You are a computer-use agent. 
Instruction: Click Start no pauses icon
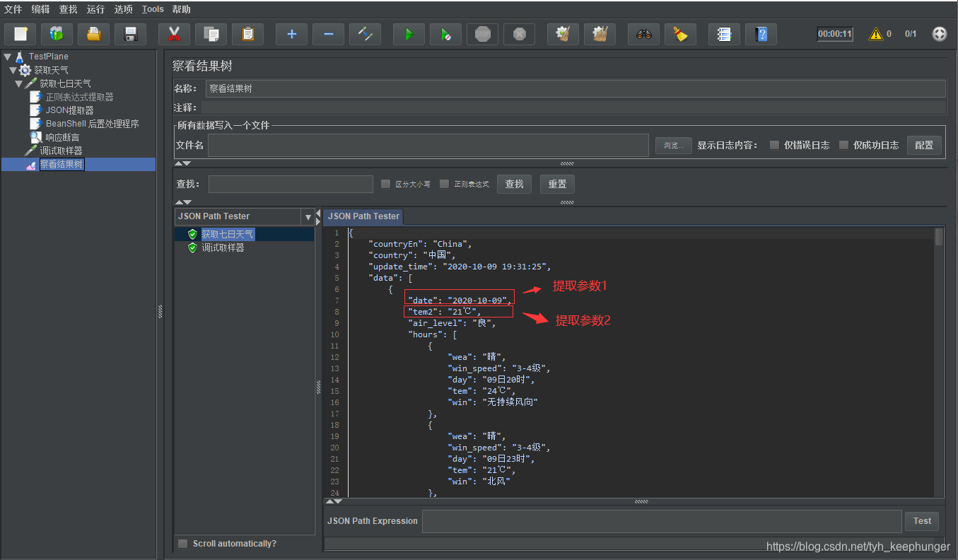[445, 34]
